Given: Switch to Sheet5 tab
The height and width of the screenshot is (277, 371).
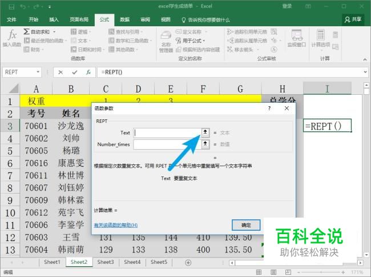Looking at the screenshot, I should 159,262.
